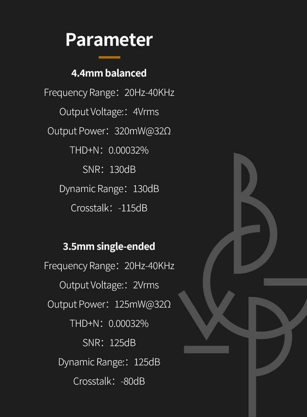Click the orange bar under Parameter

click(109, 57)
